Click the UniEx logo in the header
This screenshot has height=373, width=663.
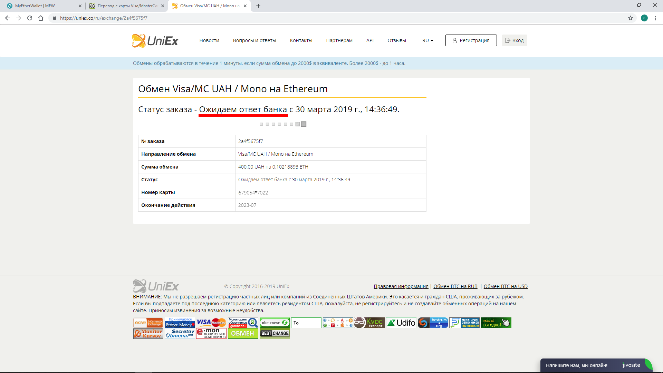pyautogui.click(x=155, y=41)
